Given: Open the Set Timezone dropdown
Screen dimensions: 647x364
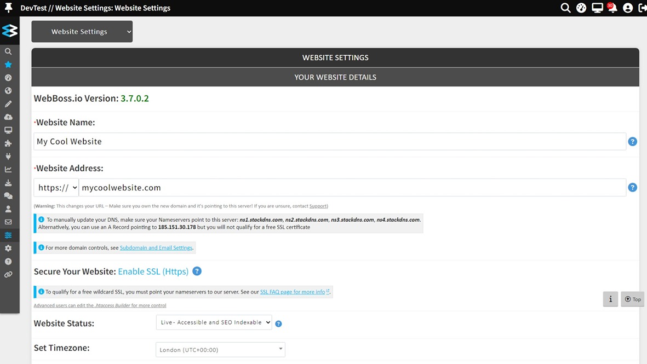Looking at the screenshot, I should tap(220, 349).
